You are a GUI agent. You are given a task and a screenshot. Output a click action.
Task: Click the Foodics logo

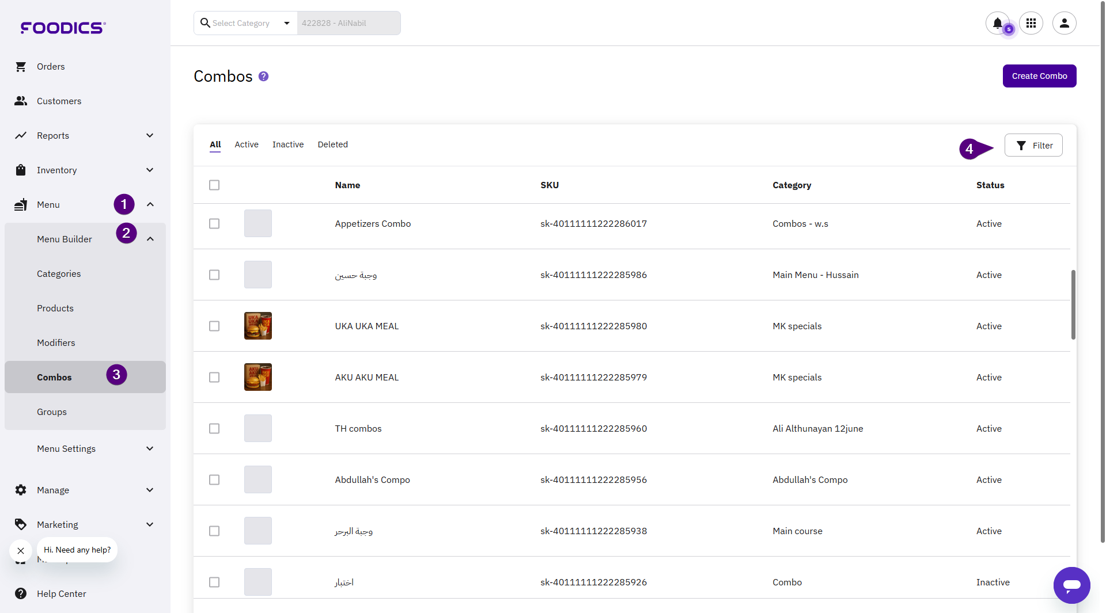point(63,28)
